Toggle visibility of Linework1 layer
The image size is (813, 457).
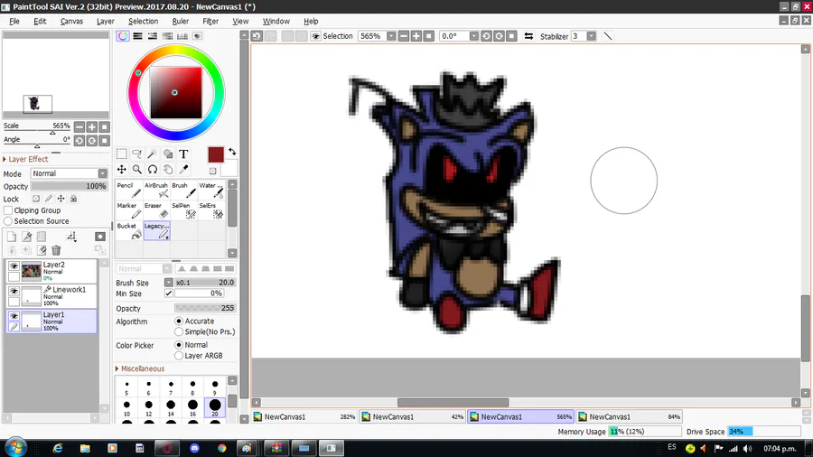pyautogui.click(x=14, y=291)
